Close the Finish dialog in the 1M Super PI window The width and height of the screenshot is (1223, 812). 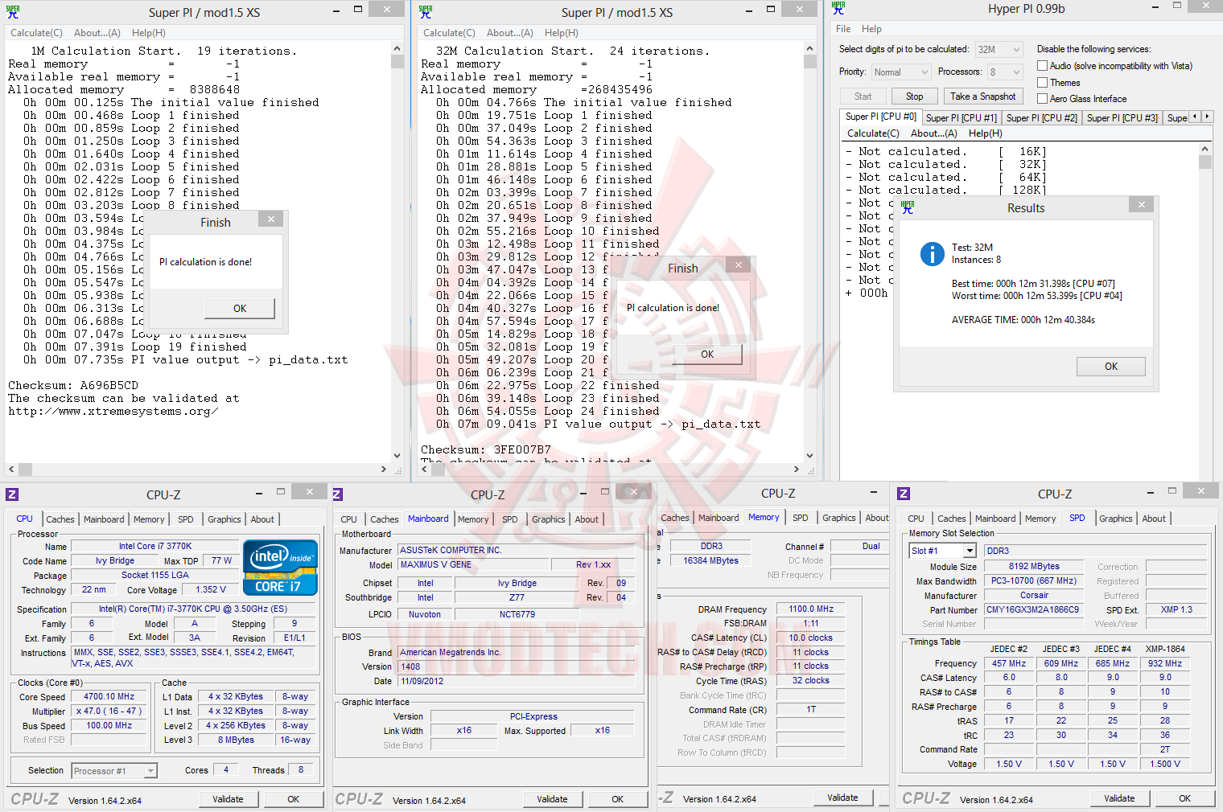(x=271, y=219)
